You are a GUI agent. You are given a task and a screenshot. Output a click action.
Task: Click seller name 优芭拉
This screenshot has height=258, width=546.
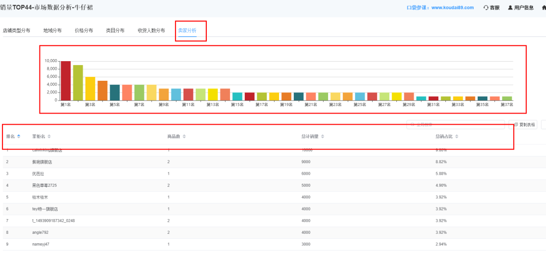(38, 174)
